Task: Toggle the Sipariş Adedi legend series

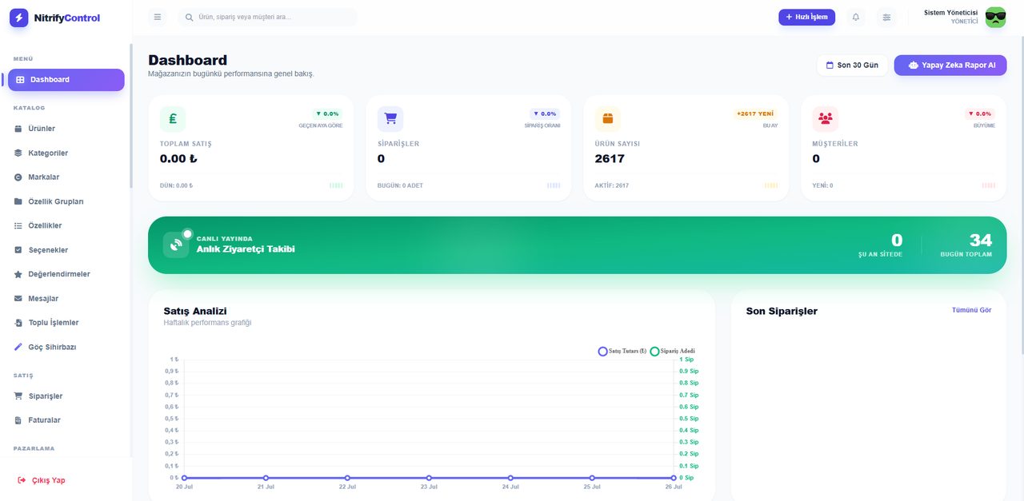Action: pyautogui.click(x=672, y=351)
